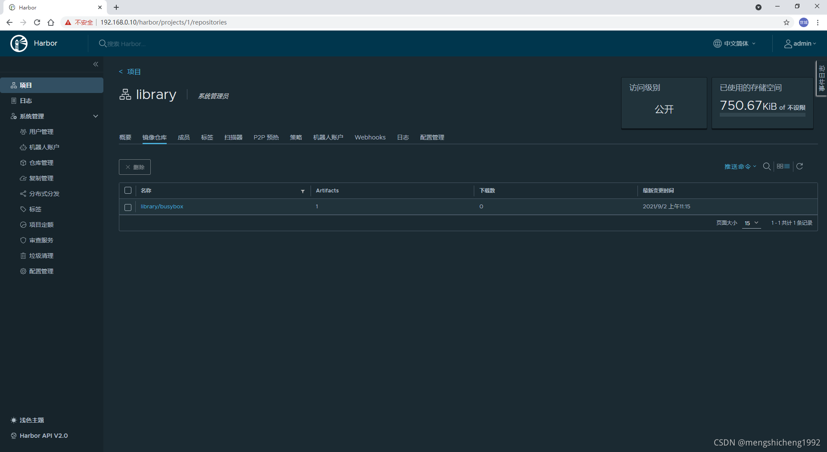Open a new browser tab
Screen dimensions: 827x452
coord(116,7)
